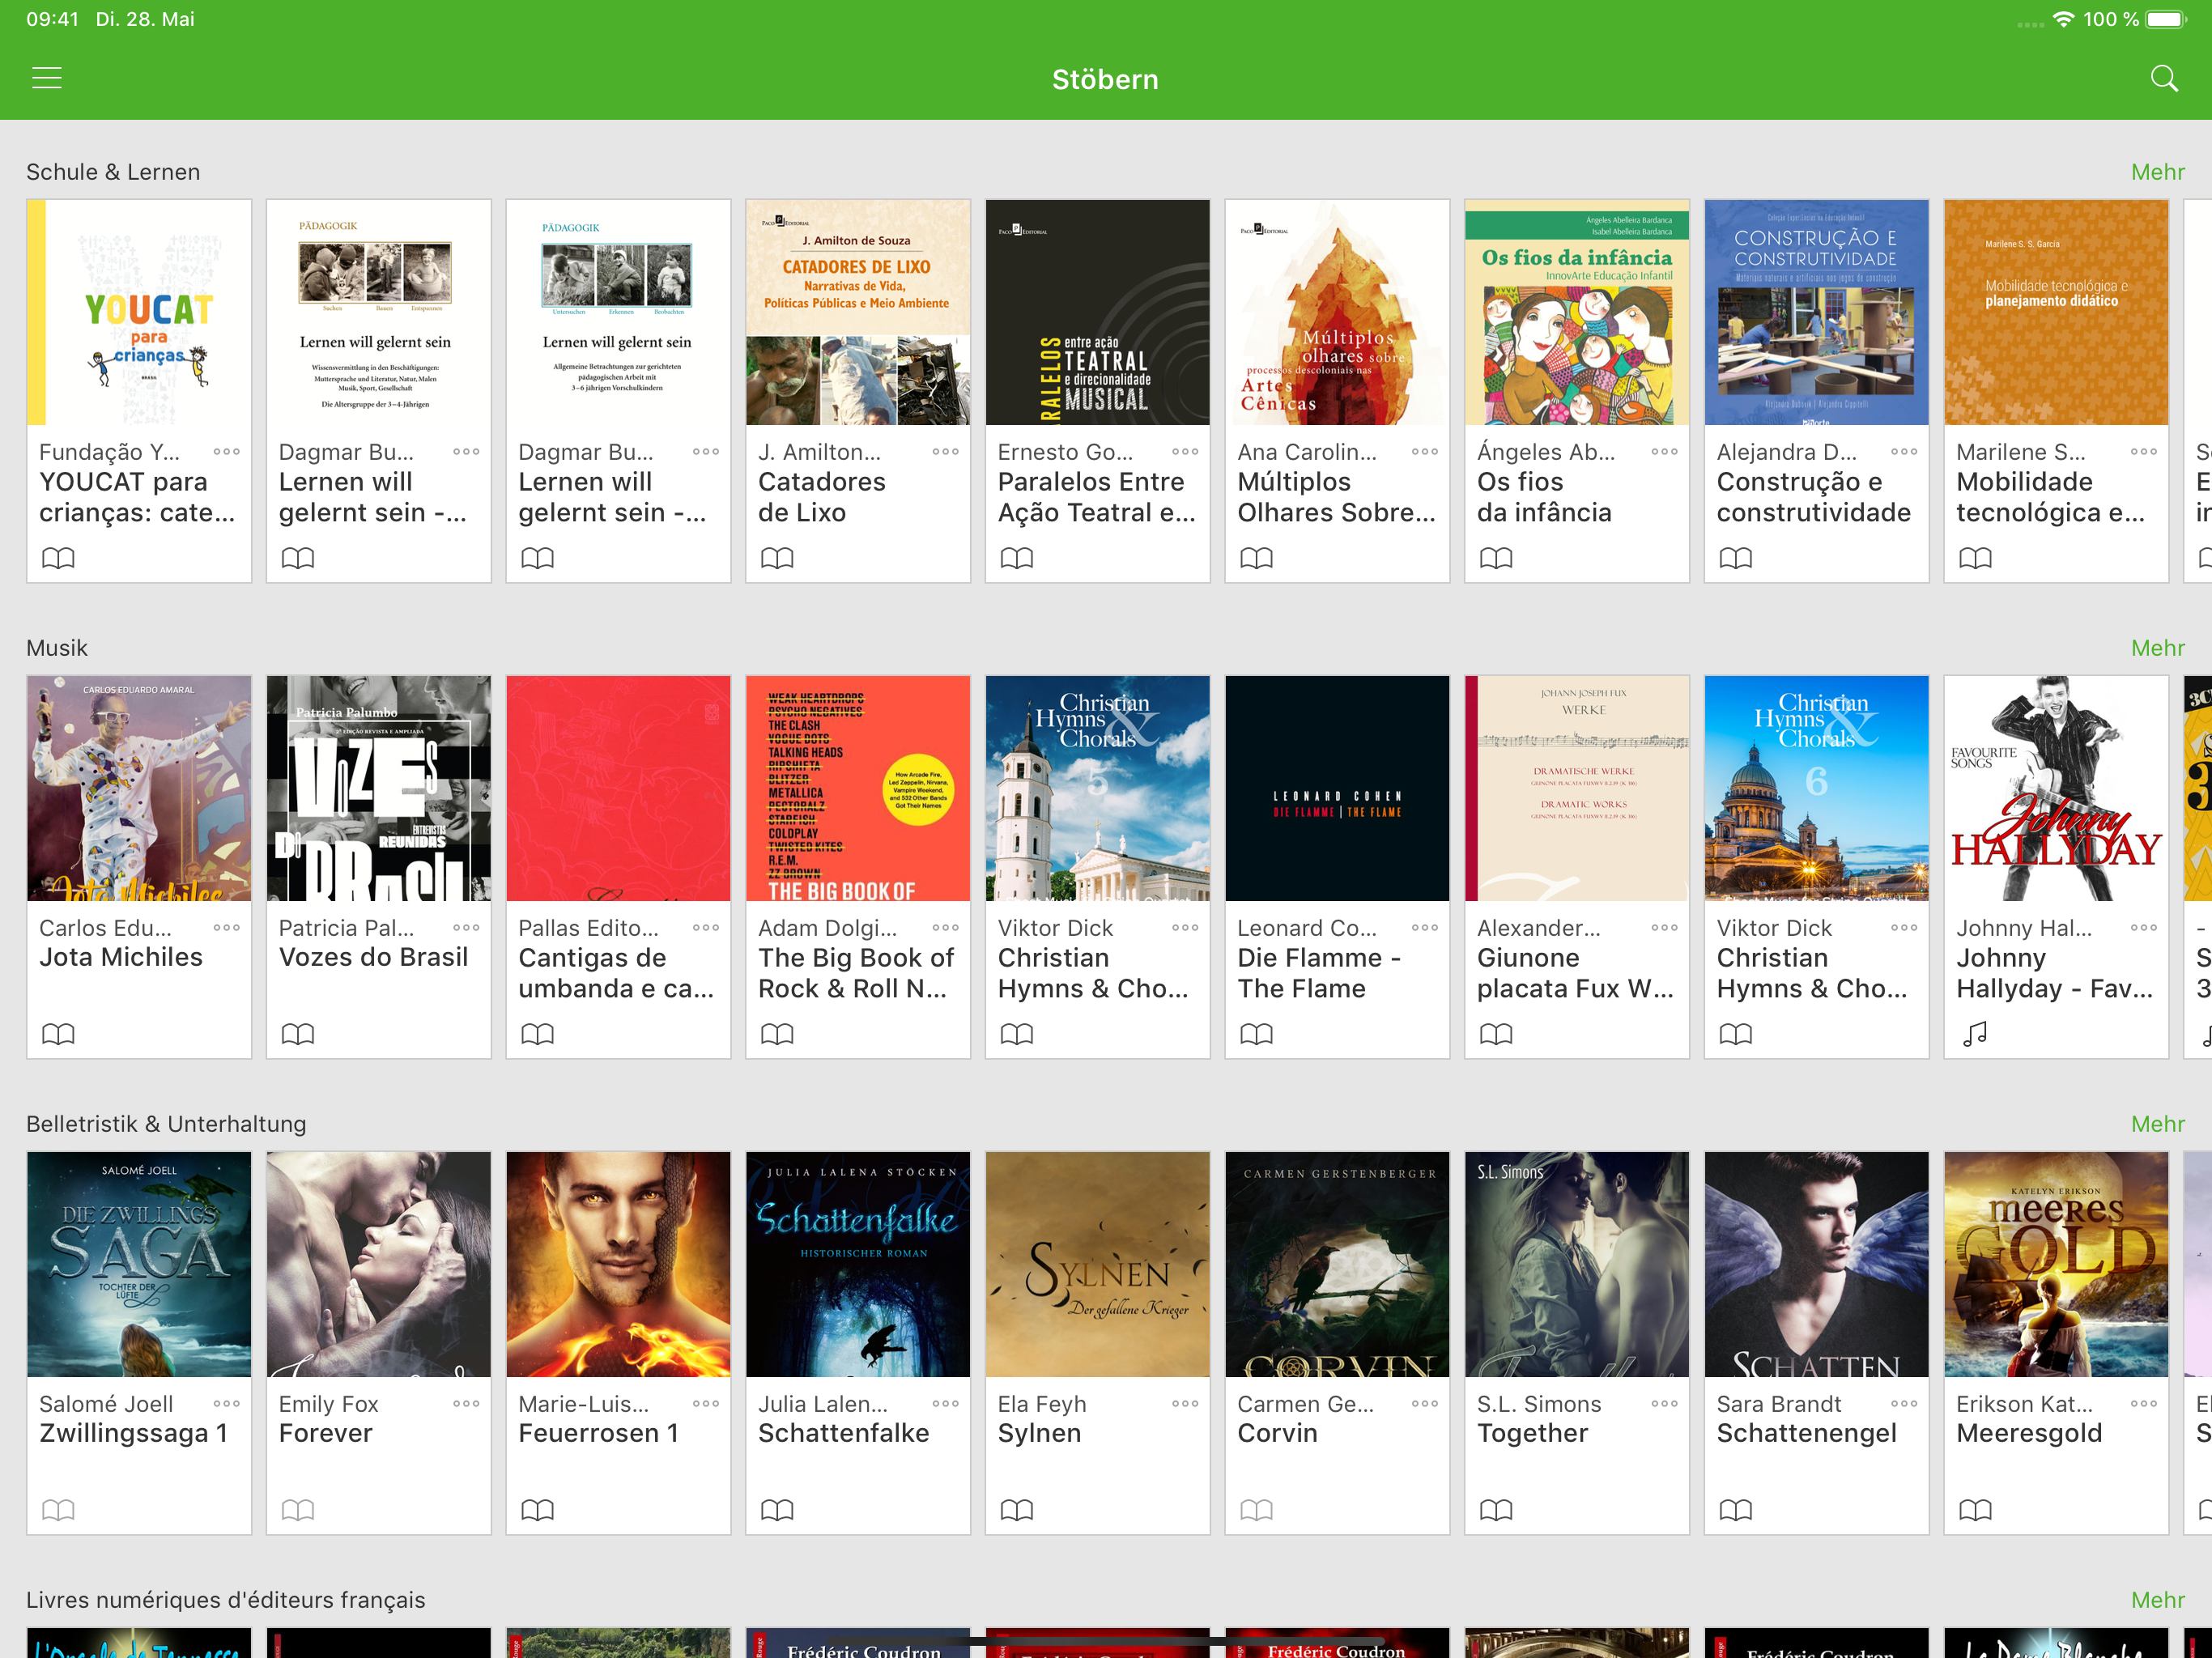
Task: Open more options for Múltiplos Olhares Sobre
Action: [1425, 452]
